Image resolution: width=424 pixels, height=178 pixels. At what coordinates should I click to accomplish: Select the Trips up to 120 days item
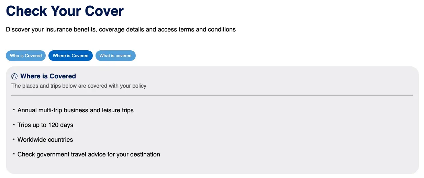point(45,125)
